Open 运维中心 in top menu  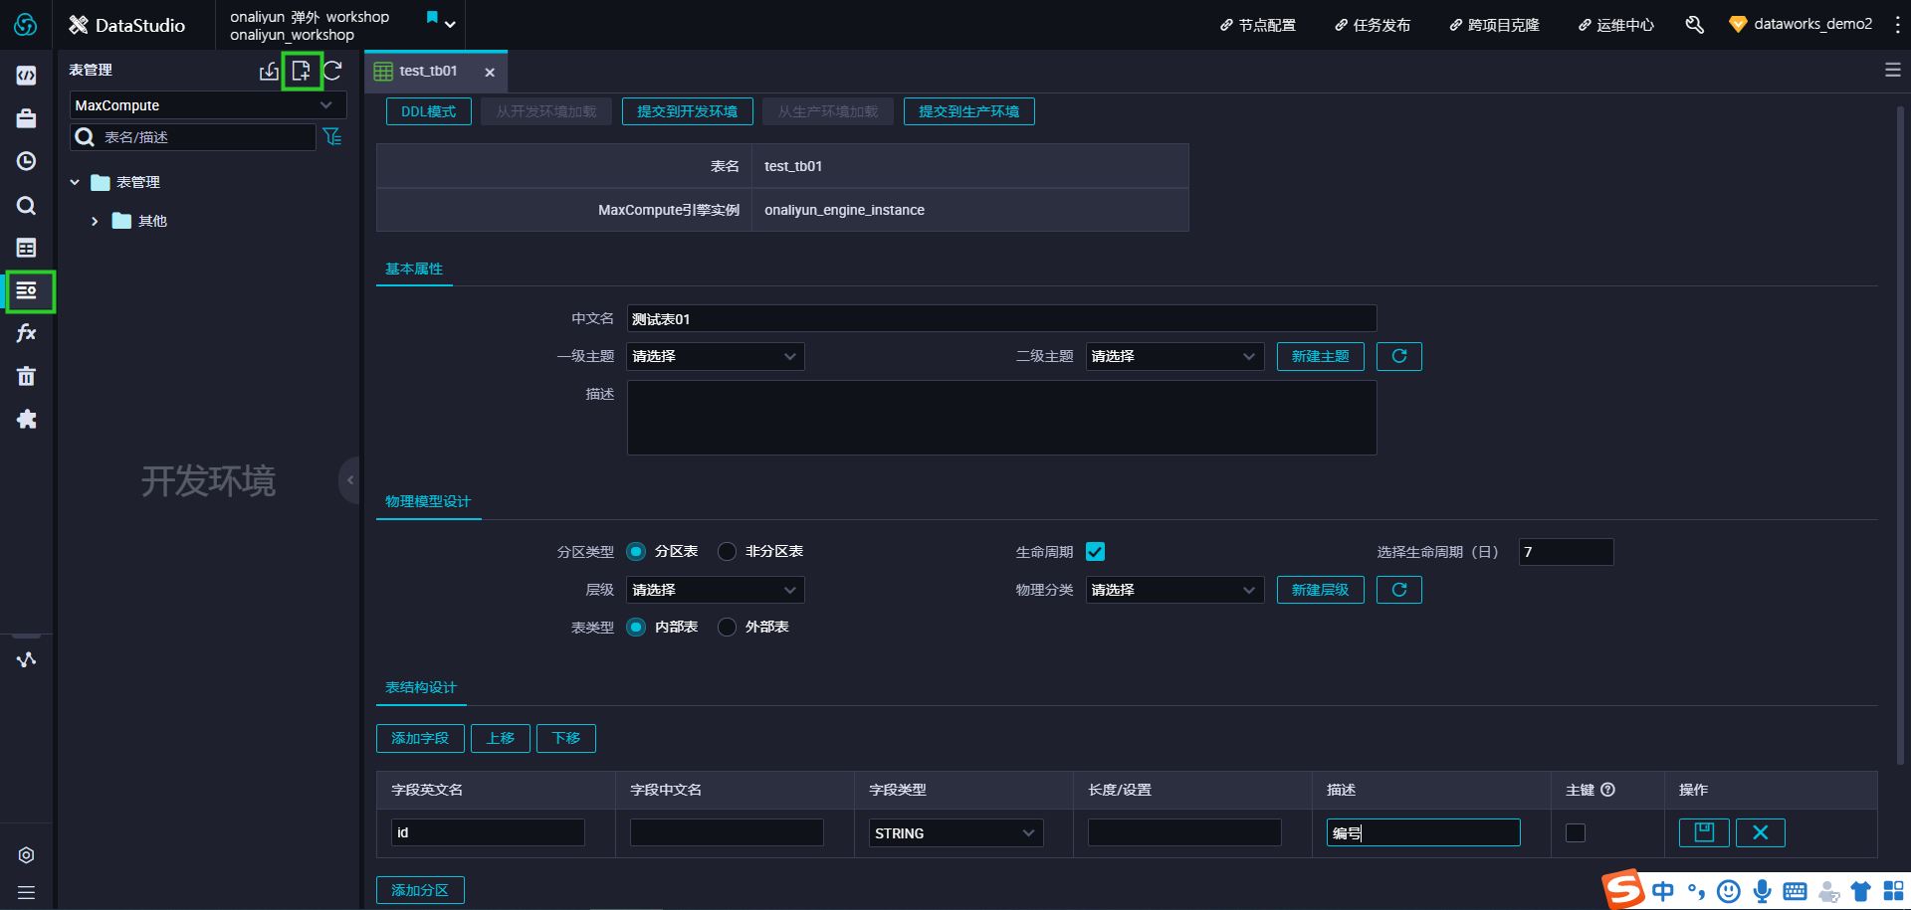coord(1616,25)
